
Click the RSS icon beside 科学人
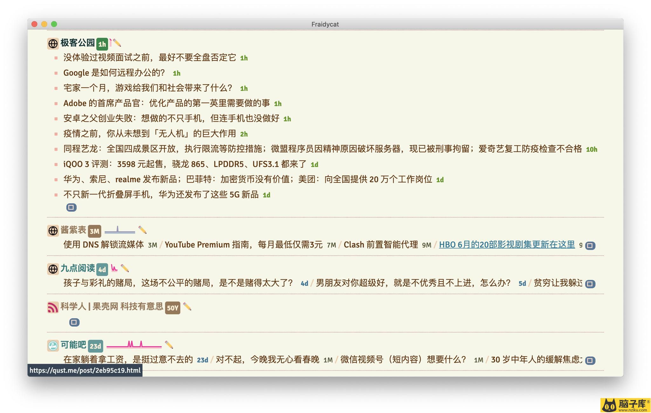pos(53,307)
